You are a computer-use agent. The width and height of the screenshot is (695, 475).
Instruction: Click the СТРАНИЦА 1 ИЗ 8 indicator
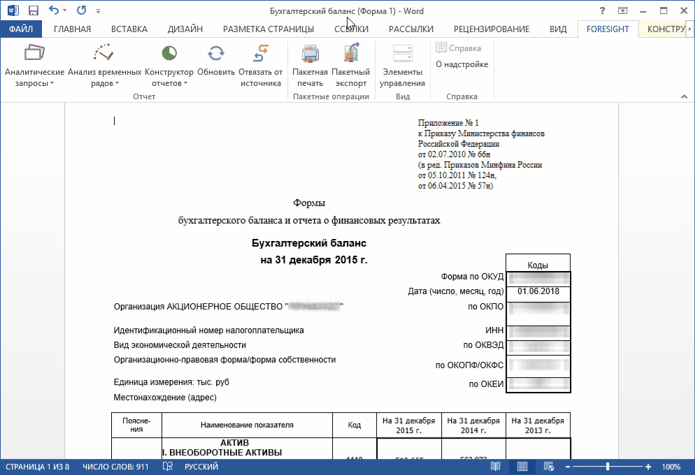point(37,467)
